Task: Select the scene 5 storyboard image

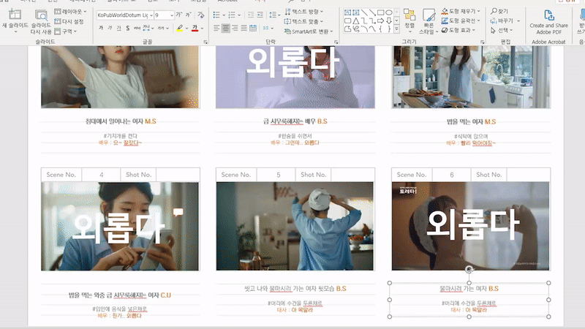Action: coord(295,226)
